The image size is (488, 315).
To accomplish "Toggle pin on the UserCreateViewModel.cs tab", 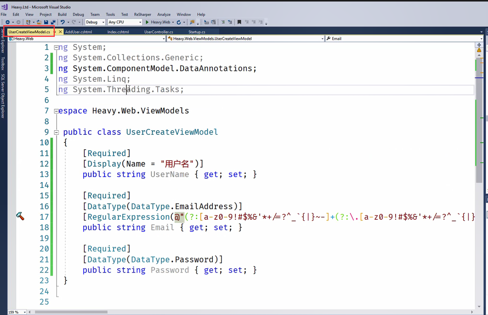I will [x=55, y=32].
